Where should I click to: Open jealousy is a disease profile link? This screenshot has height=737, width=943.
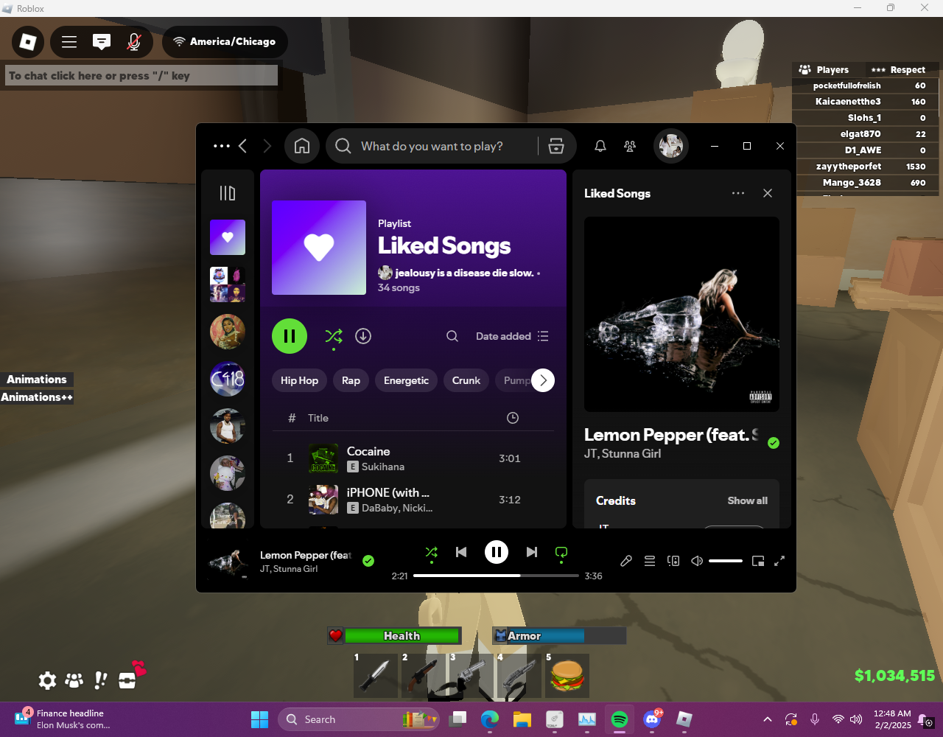point(464,273)
